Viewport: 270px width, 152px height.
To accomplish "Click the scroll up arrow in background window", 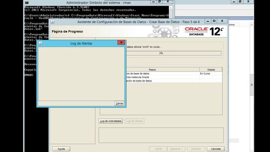I will coord(251,25).
